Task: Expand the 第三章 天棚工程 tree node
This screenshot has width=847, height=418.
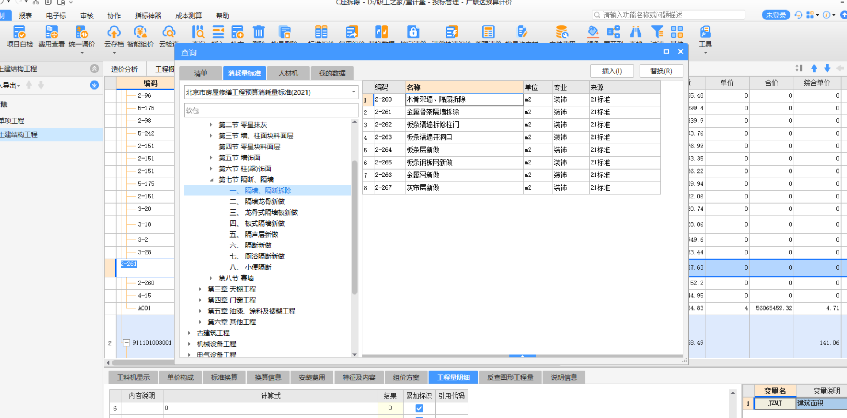Action: (x=200, y=289)
